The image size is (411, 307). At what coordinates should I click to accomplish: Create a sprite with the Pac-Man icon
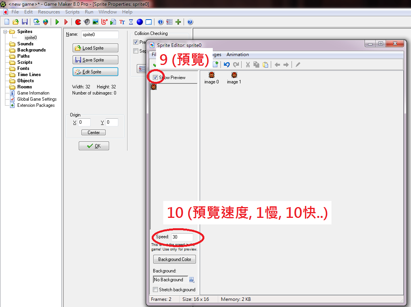pyautogui.click(x=78, y=22)
